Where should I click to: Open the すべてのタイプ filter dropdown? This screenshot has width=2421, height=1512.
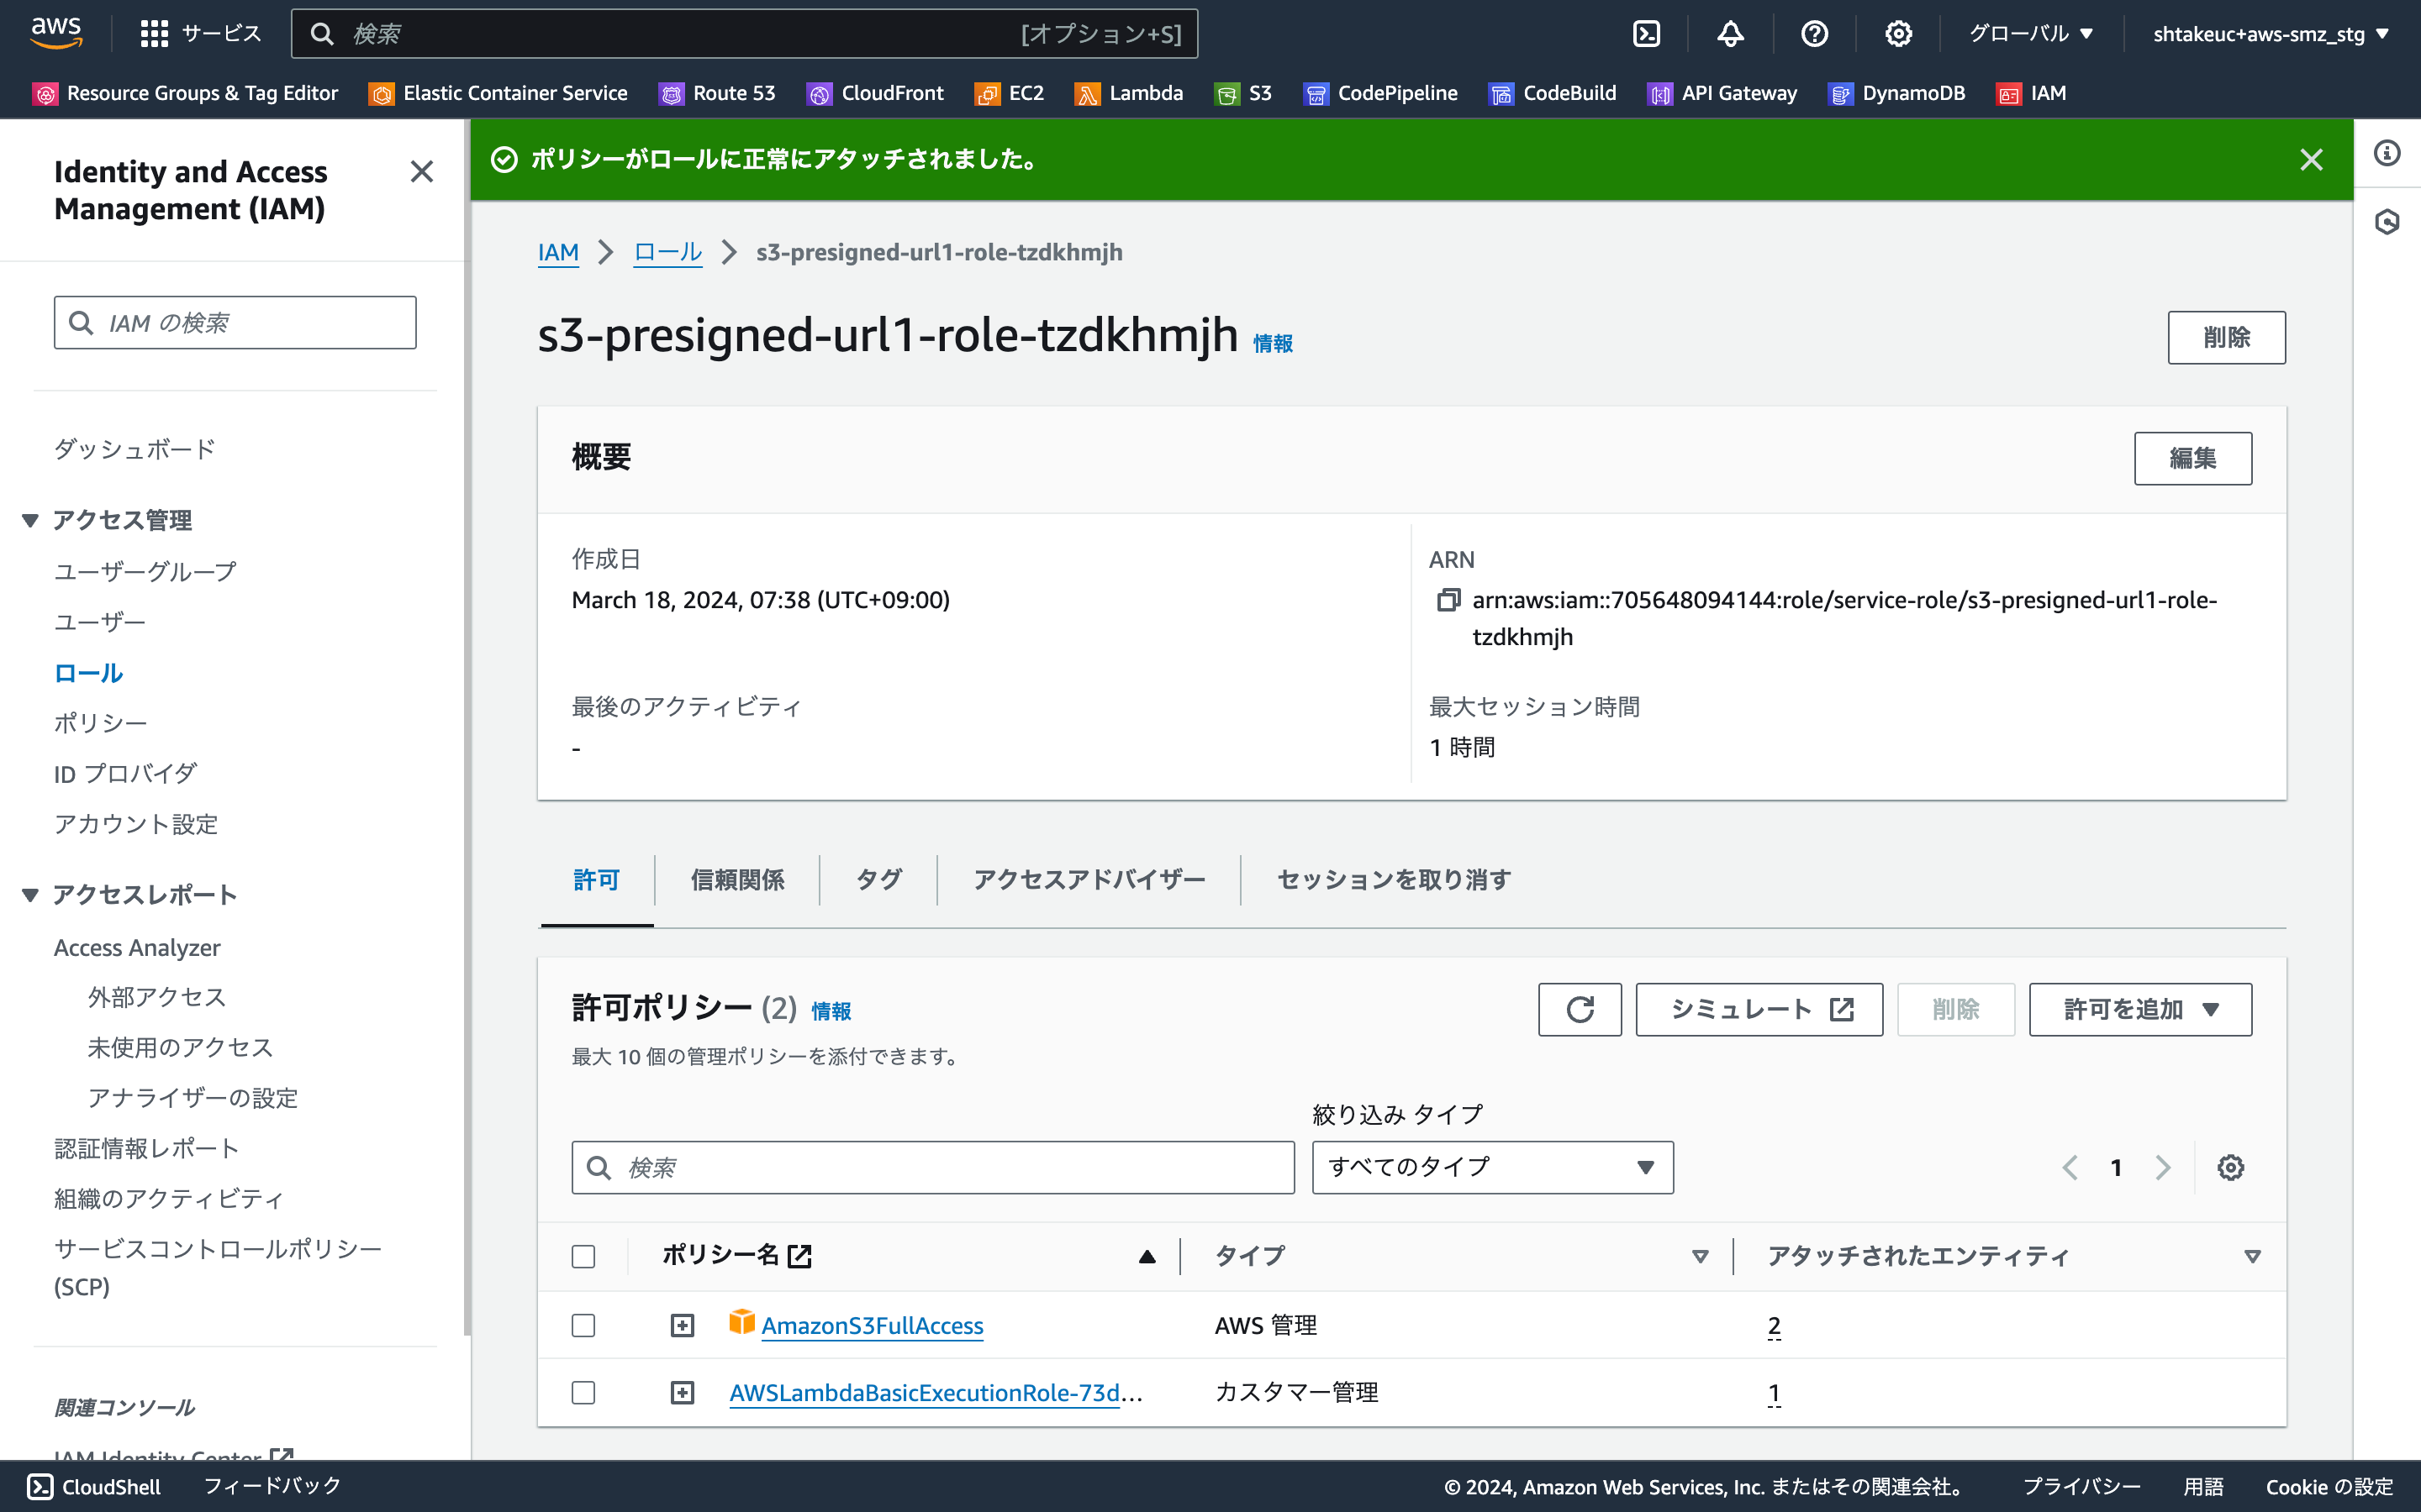1491,1167
